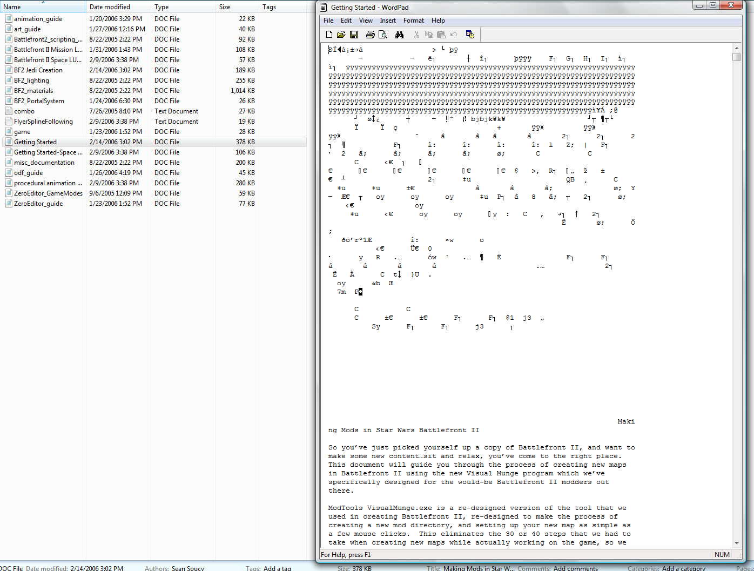Click the WordPad scrollbar down arrow
Image resolution: width=754 pixels, height=571 pixels.
tap(737, 543)
